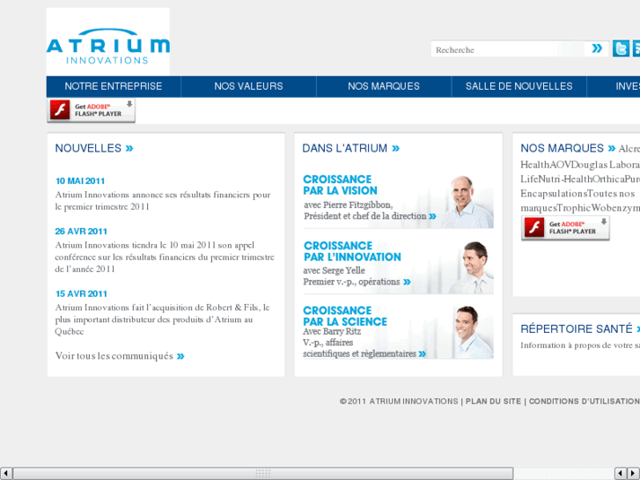640x480 pixels.
Task: Click arrows after Président et chef de la direction
Action: [432, 216]
